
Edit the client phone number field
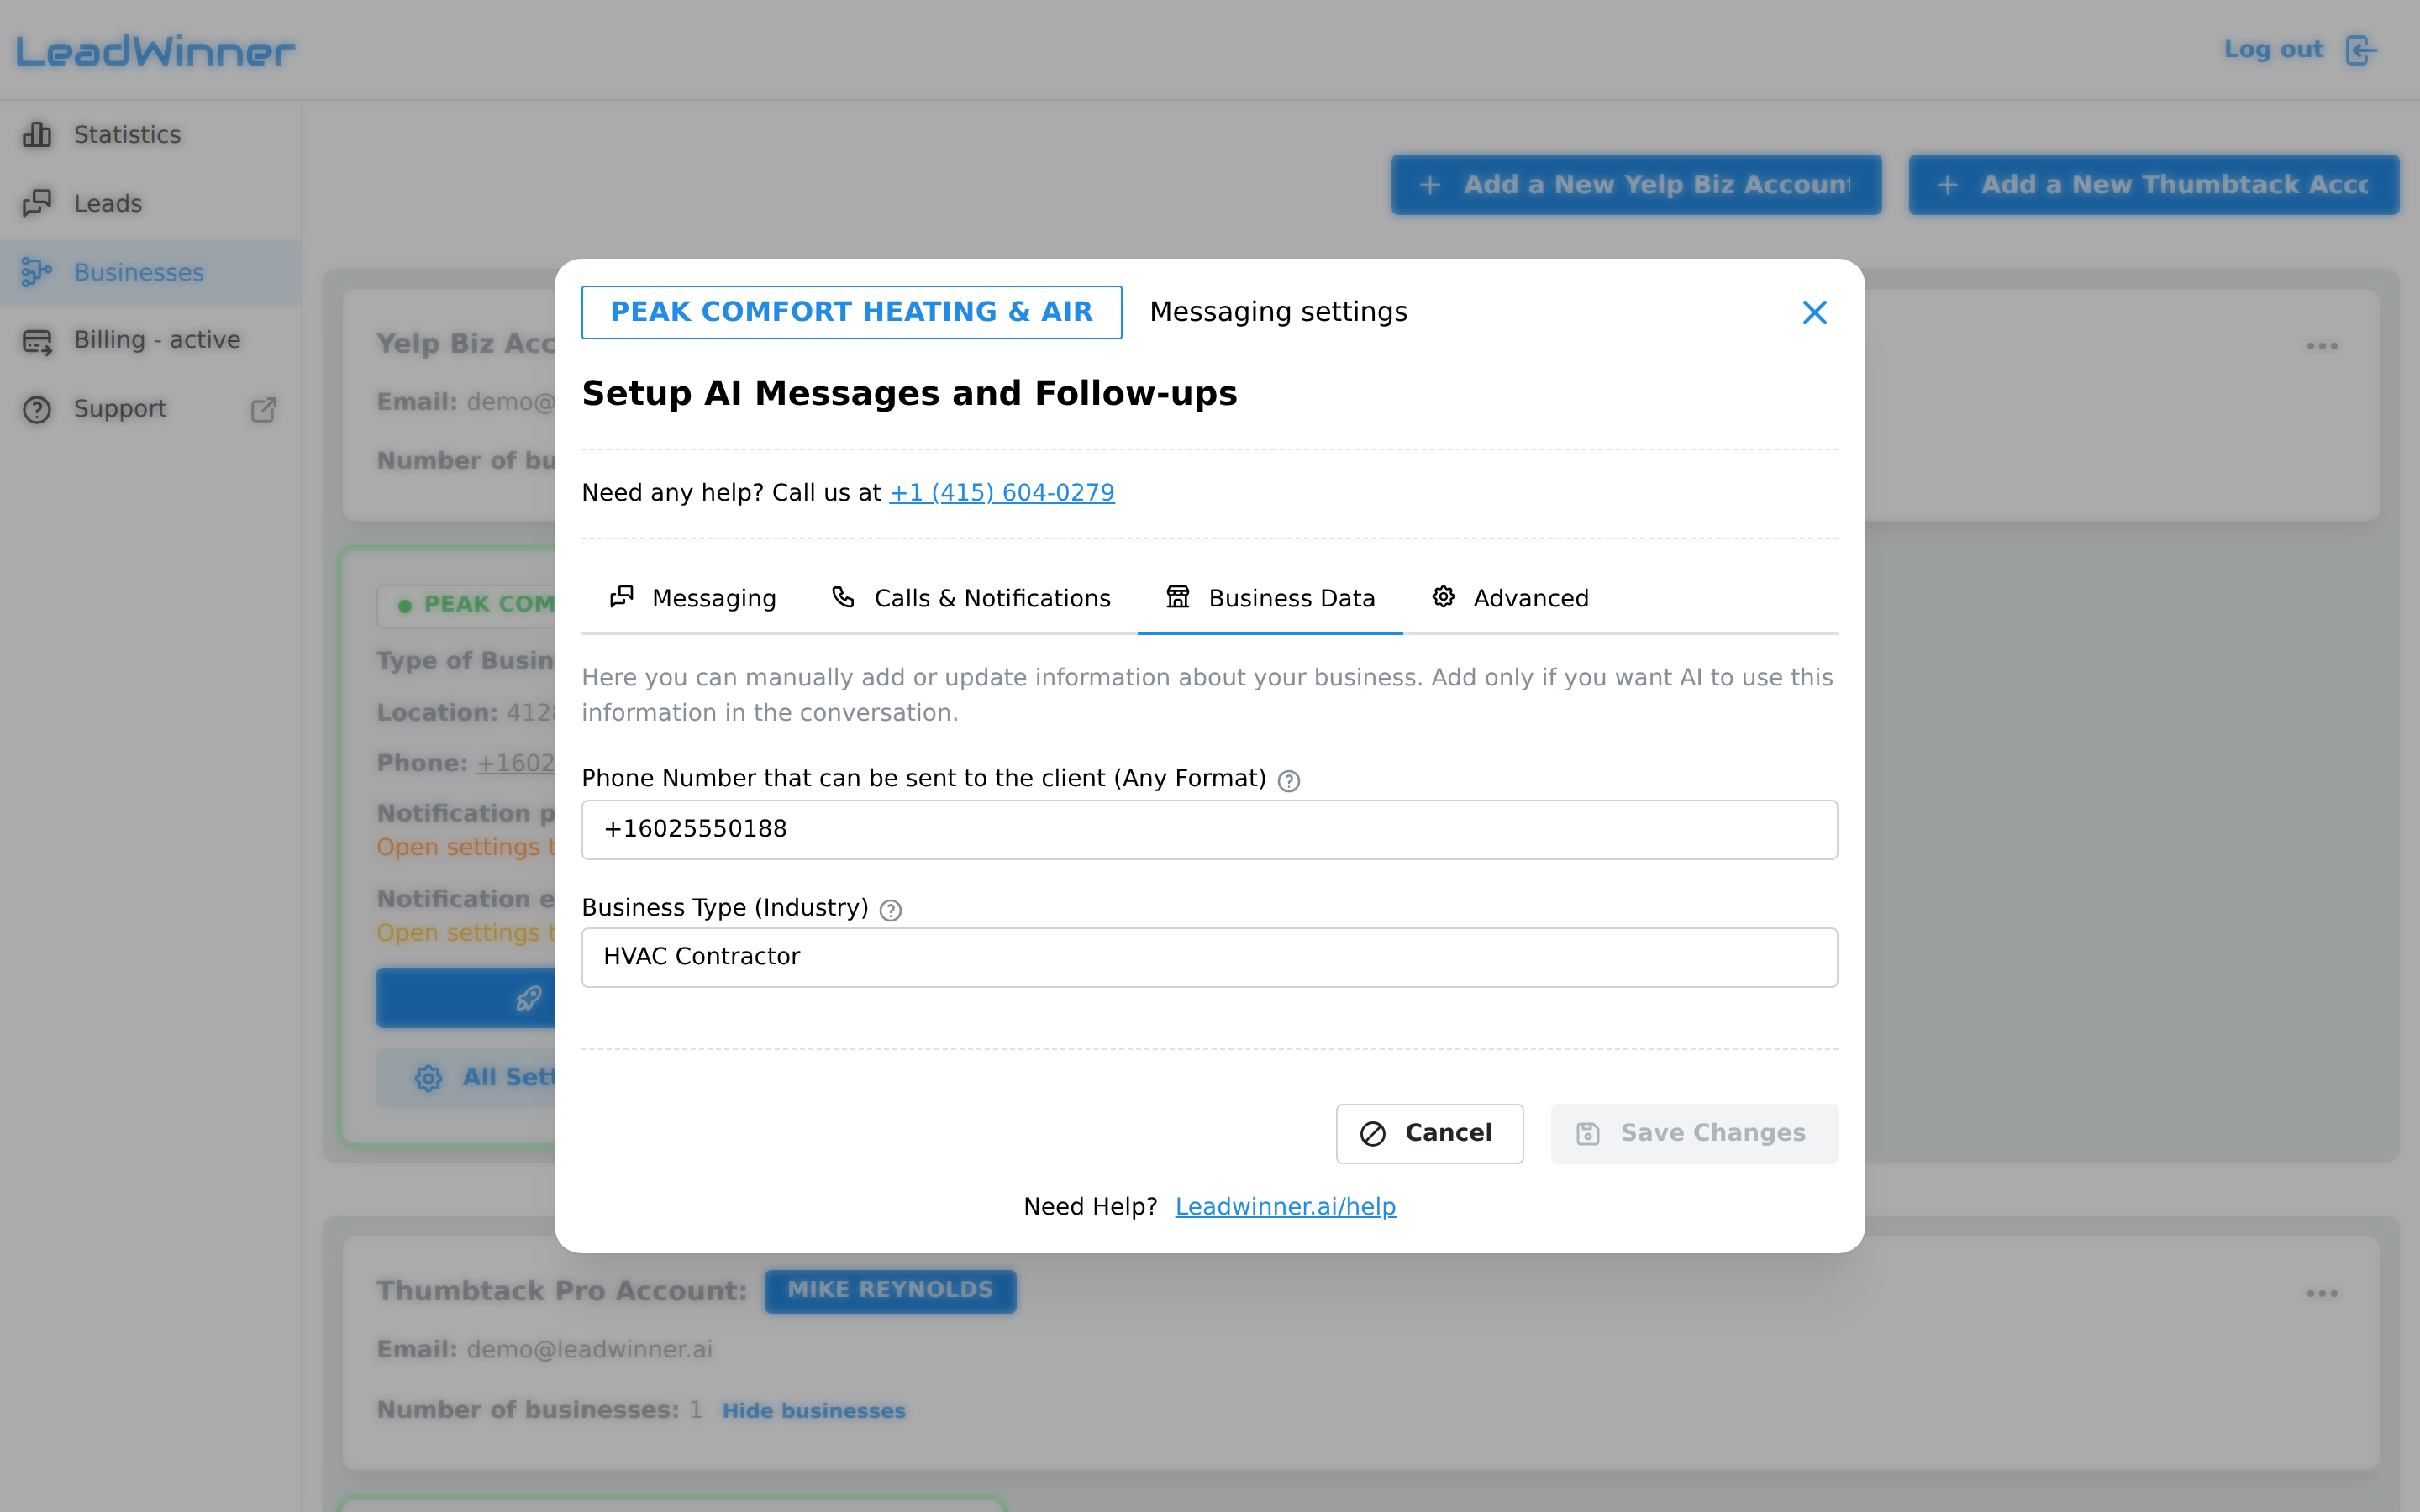point(1209,829)
